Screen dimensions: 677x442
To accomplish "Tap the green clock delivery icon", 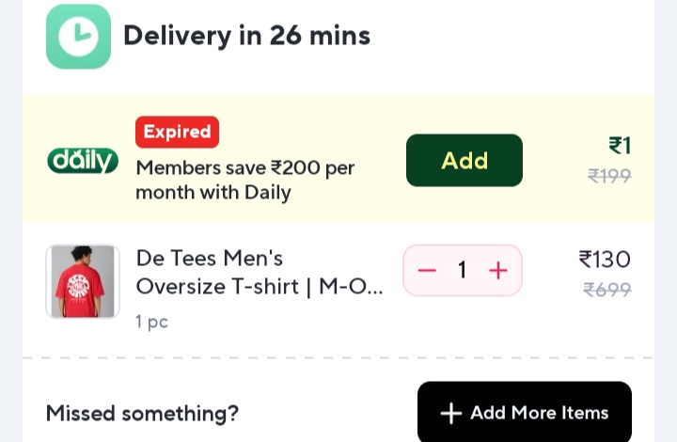I will coord(78,37).
